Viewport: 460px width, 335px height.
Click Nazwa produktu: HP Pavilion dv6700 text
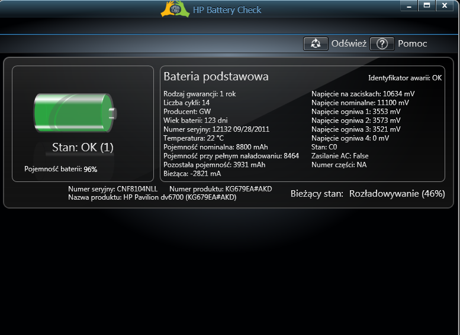coord(152,197)
